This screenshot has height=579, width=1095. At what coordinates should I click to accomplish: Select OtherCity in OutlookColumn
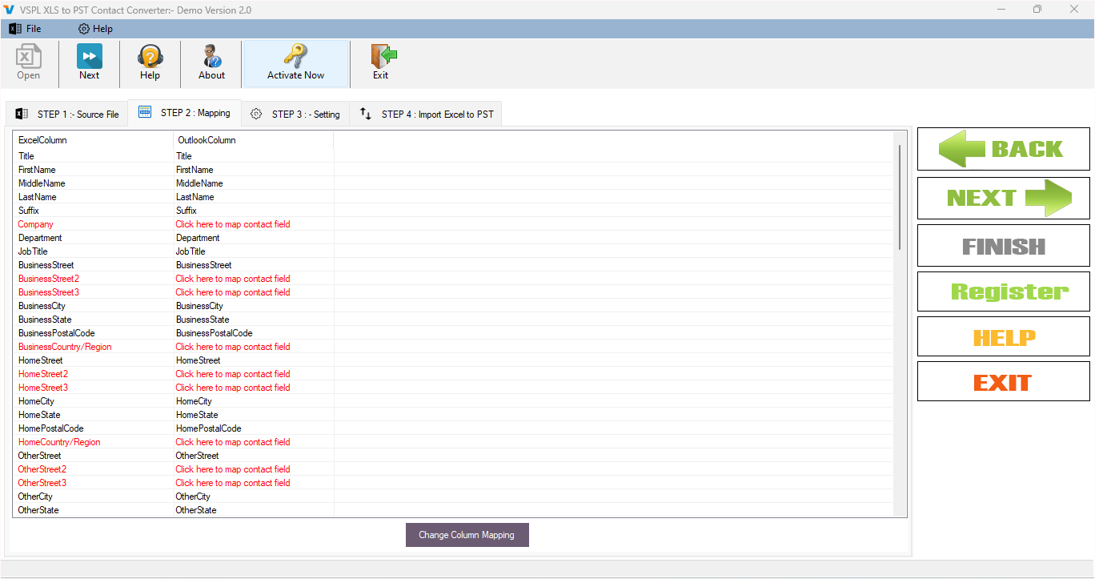pyautogui.click(x=193, y=497)
